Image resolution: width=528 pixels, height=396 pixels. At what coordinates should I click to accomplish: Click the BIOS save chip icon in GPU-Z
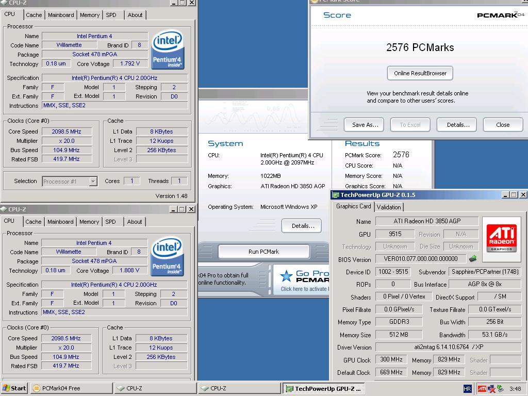pyautogui.click(x=473, y=259)
